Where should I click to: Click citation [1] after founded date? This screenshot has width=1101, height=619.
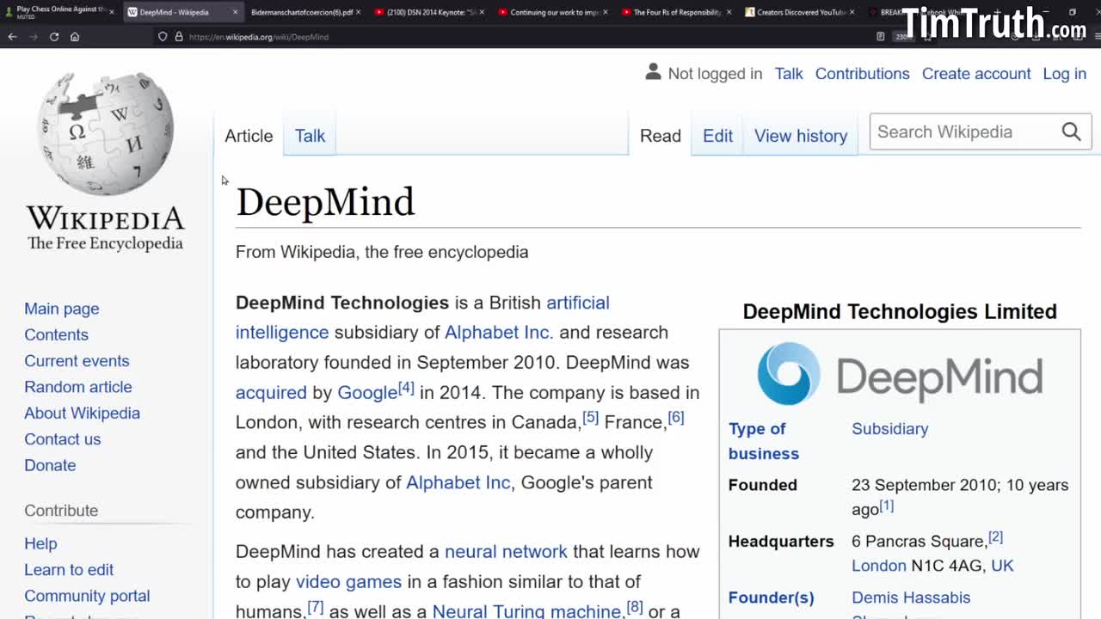pos(886,506)
